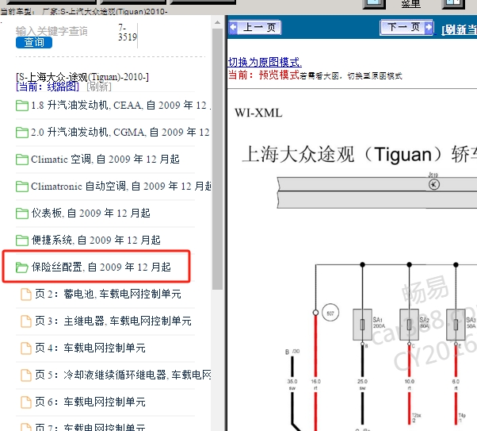Viewport: 477px width, 431px height.
Task: Focus the keyword search input field
Action: [52, 31]
